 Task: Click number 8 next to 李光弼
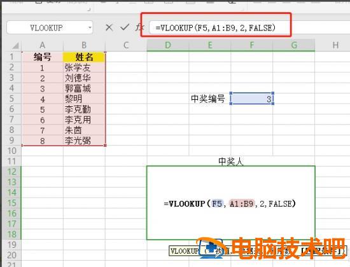tap(43, 140)
